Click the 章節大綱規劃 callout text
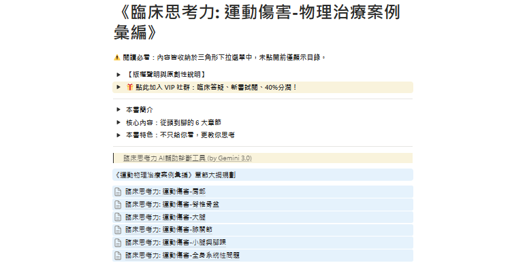Viewport: 527px width, 263px height. (175, 175)
